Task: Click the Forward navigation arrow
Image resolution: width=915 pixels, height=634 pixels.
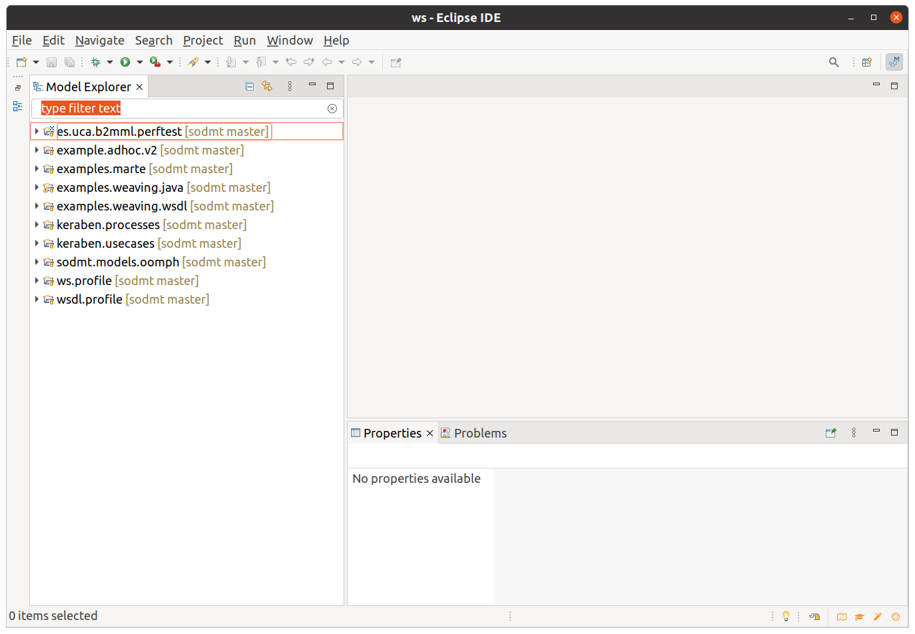Action: click(x=357, y=62)
